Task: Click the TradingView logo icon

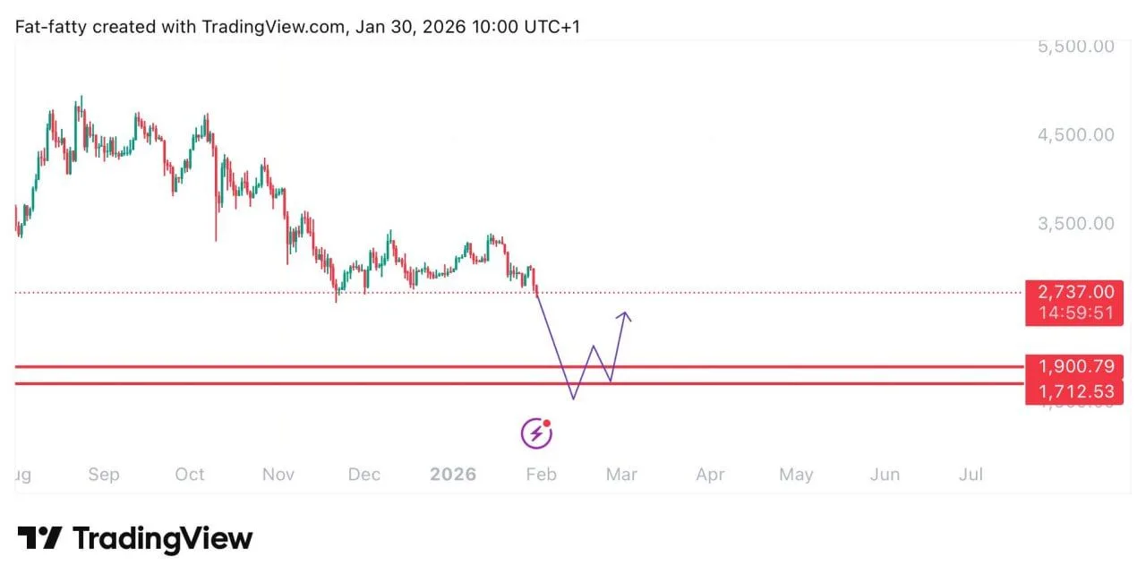Action: point(39,538)
